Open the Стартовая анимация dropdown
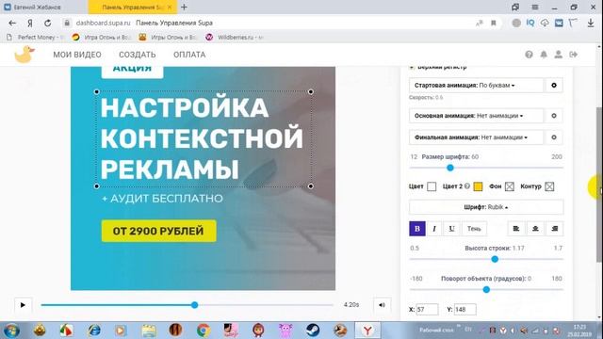Screen dimensions: 603x339 click(x=476, y=85)
